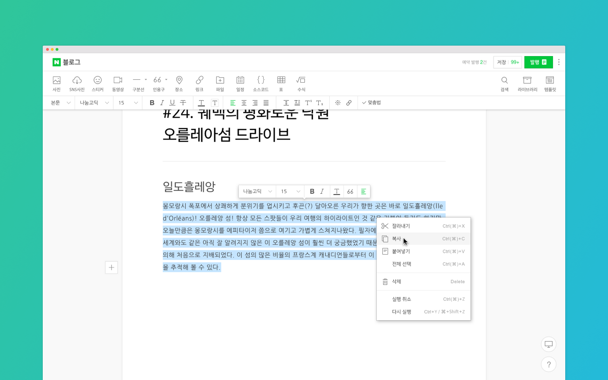This screenshot has height=380, width=608.
Task: Toggle italic in the floating selection toolbar
Action: (x=322, y=191)
